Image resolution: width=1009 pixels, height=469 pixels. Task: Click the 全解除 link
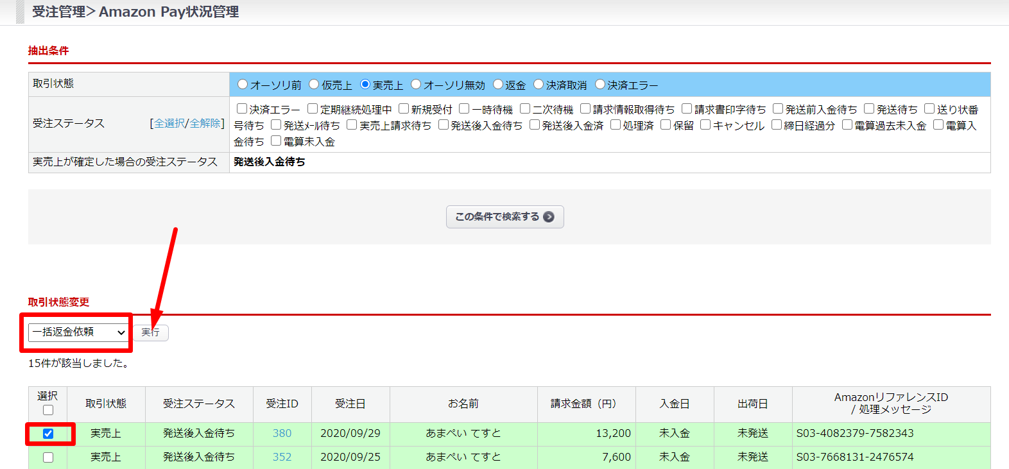tap(205, 123)
